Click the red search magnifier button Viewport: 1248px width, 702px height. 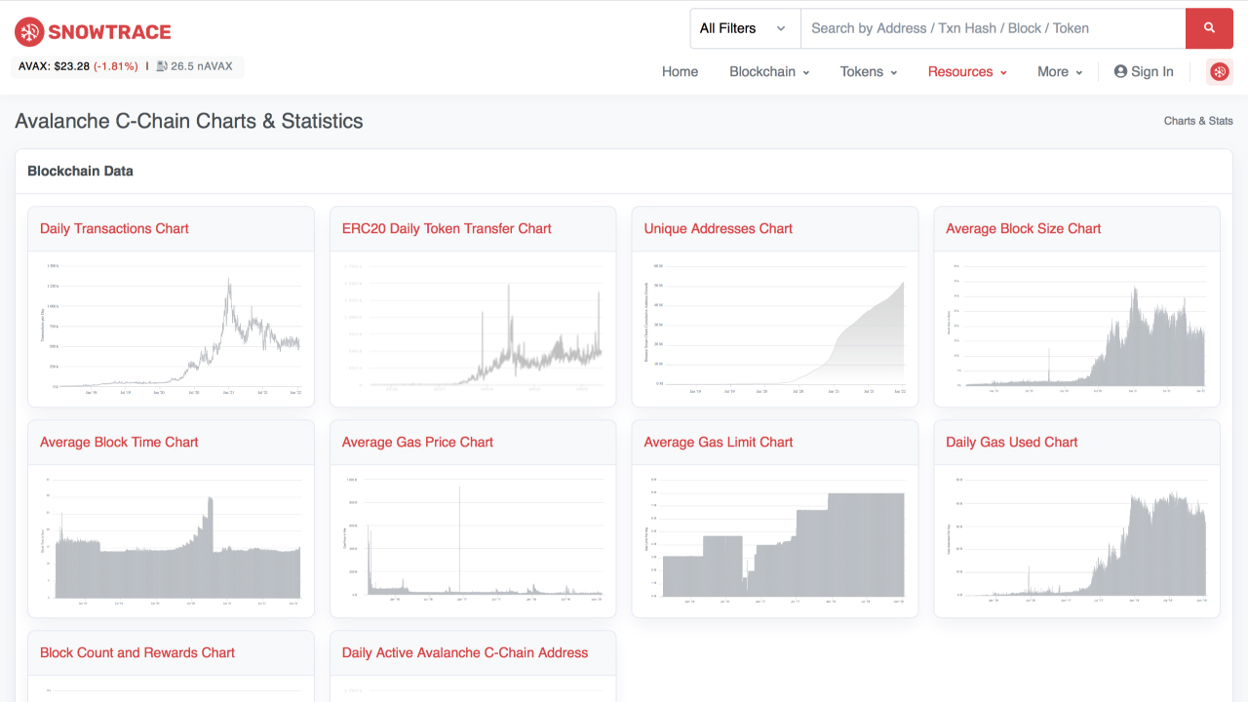[1209, 28]
